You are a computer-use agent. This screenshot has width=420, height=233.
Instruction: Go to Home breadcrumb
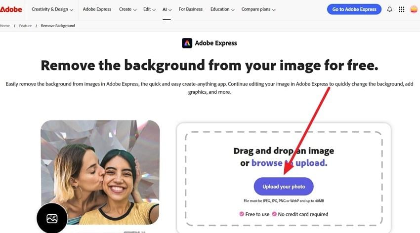(x=5, y=26)
